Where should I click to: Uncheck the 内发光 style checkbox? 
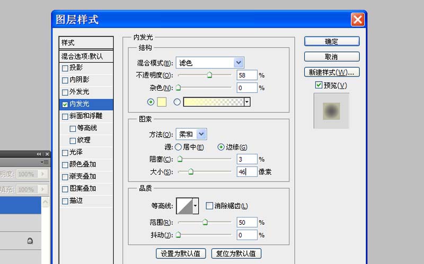point(65,104)
